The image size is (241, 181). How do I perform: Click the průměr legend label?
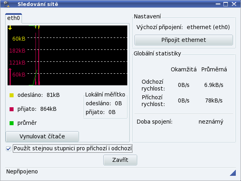[x=27, y=123]
